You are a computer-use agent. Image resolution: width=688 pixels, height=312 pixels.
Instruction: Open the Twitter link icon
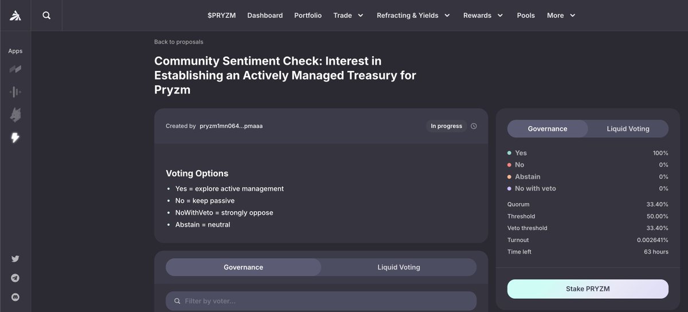click(15, 259)
